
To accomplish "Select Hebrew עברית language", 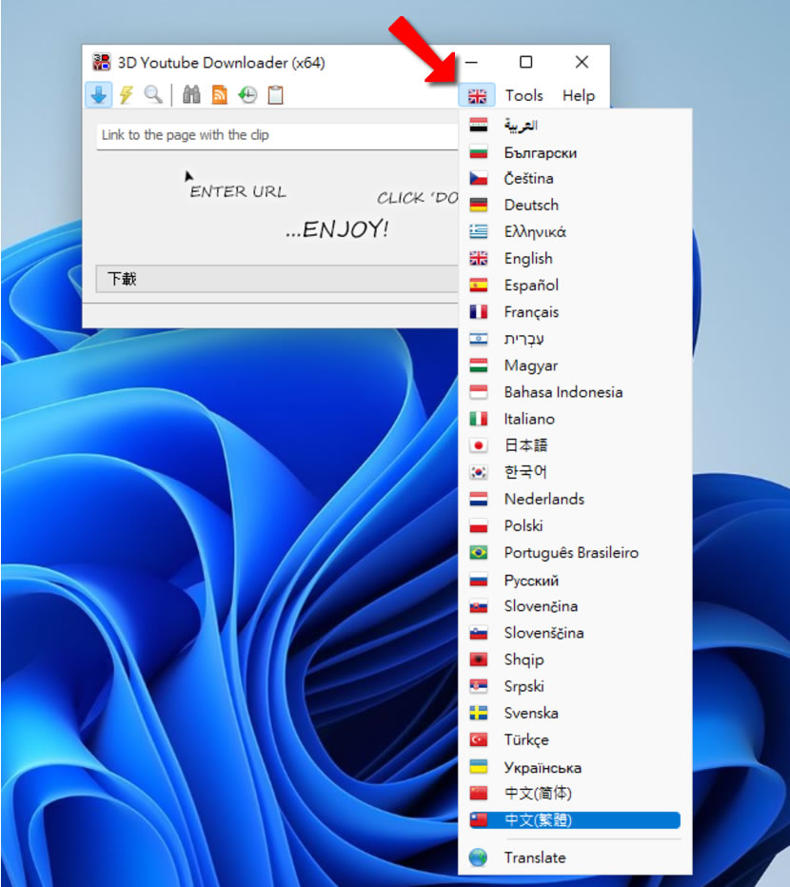I will 575,339.
